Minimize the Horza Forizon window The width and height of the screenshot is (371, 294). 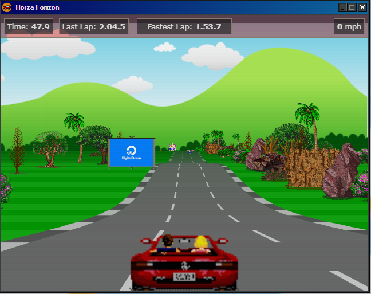coord(342,7)
